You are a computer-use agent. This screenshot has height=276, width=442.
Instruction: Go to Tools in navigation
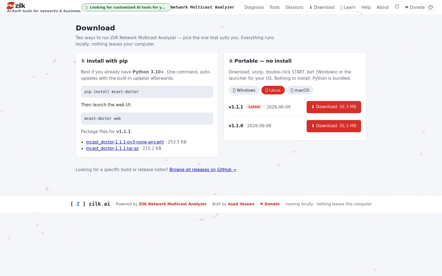coord(274,7)
